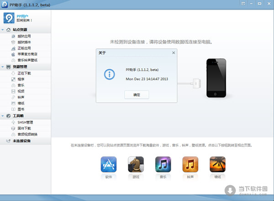Maximize the PP助手 window

pos(260,4)
